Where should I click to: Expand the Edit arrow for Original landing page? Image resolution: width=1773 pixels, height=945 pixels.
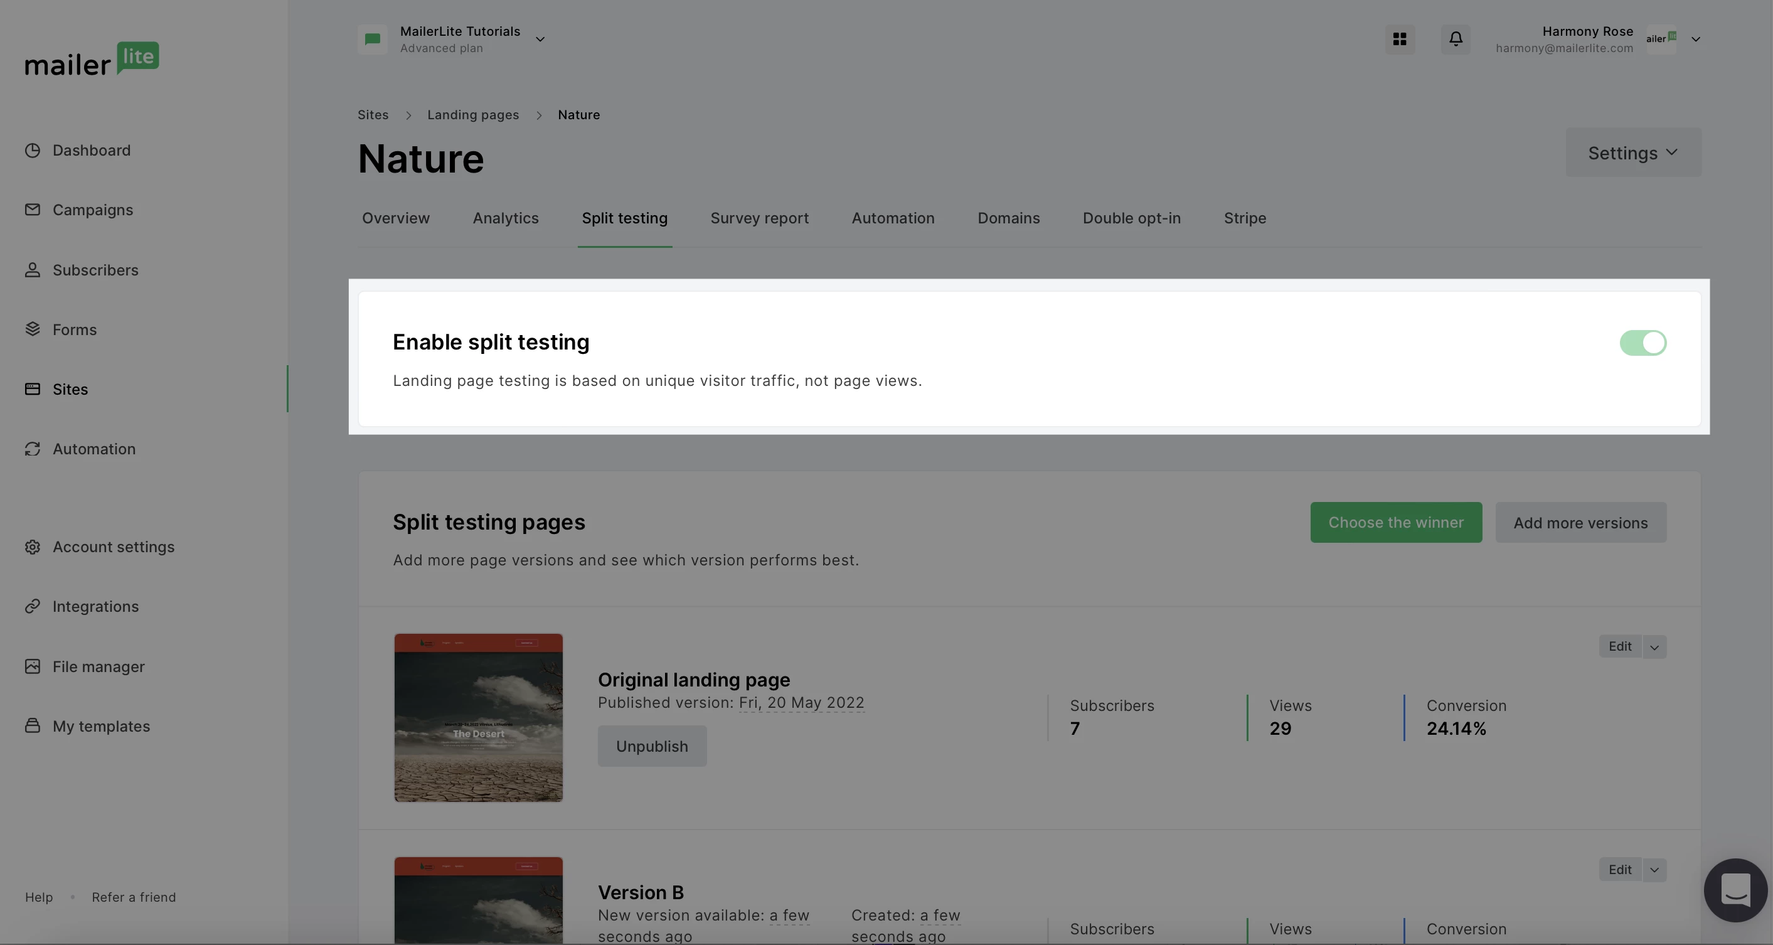pyautogui.click(x=1654, y=647)
